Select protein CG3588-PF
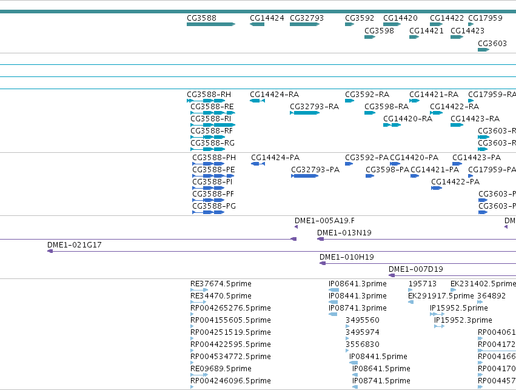The height and width of the screenshot is (390, 516). pyautogui.click(x=213, y=194)
